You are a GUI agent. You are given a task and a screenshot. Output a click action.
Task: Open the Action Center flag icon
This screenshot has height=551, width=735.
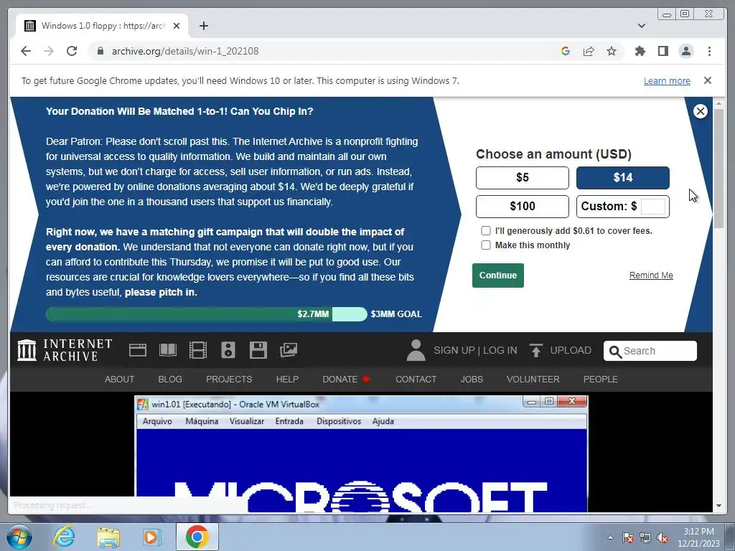coord(628,538)
